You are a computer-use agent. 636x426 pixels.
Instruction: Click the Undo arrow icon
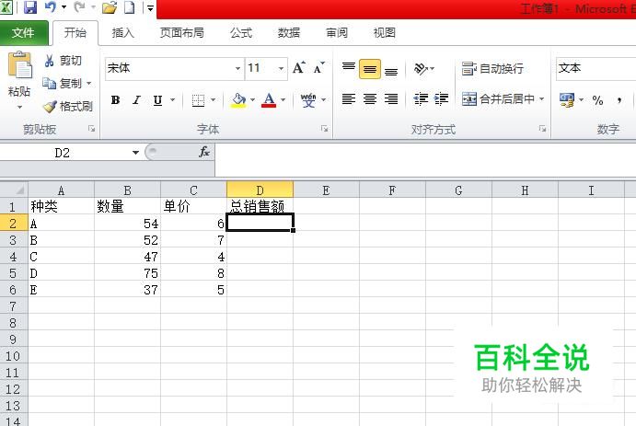click(51, 6)
